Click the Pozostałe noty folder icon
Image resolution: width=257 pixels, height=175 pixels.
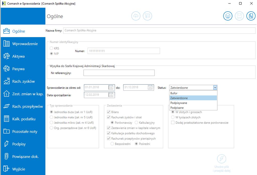[x=7, y=131]
